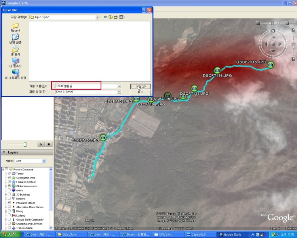This screenshot has width=297, height=238.
Task: Open the 내 네트워크 환경 shortcut
Action: pos(15,75)
